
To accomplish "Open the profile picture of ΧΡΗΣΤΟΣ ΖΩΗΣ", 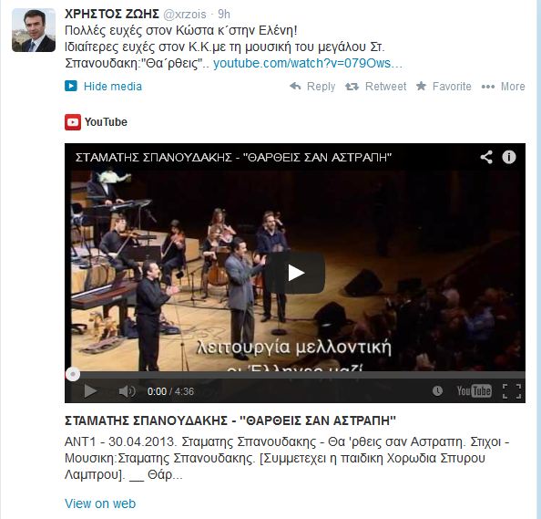I will (34, 30).
